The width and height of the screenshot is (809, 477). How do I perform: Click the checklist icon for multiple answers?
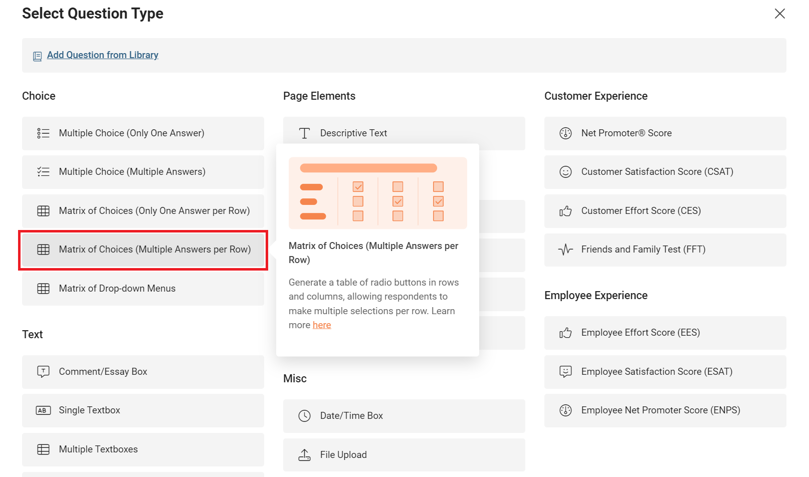44,172
